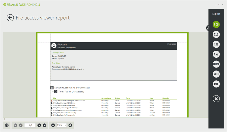Click the File access viewer report title

coord(43,18)
